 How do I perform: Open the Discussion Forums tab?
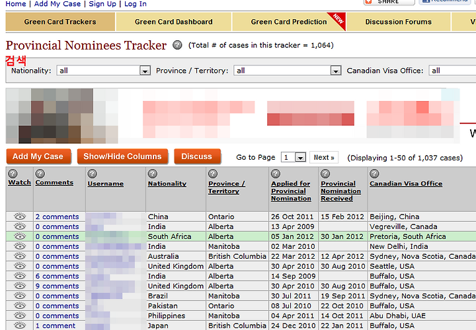[398, 22]
